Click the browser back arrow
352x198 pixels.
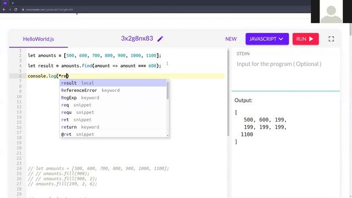[4, 10]
